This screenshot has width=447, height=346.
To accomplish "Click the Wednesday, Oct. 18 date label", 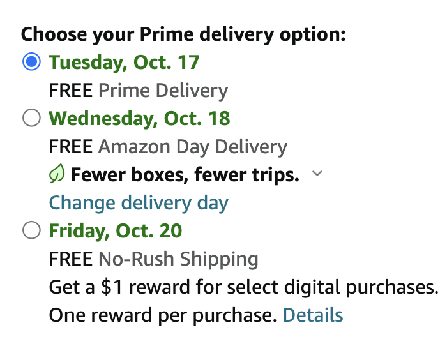I will coord(139,118).
